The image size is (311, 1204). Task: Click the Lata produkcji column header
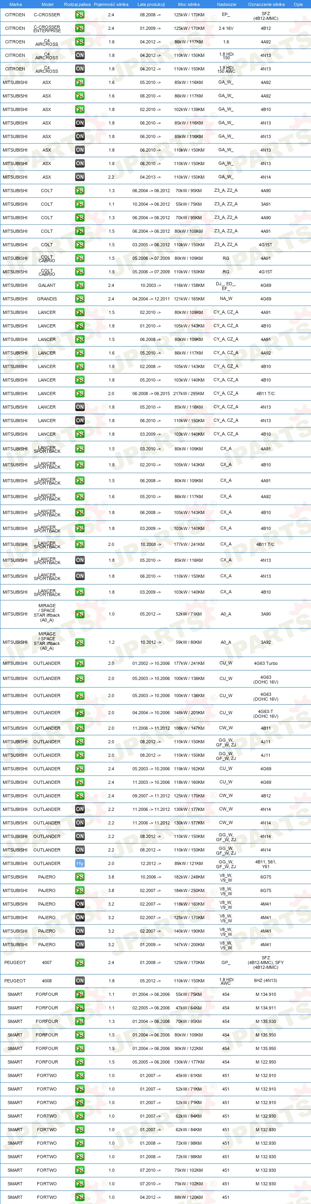pyautogui.click(x=151, y=4)
